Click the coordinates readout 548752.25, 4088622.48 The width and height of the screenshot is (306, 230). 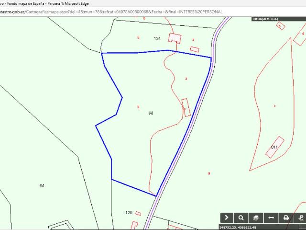point(238,228)
